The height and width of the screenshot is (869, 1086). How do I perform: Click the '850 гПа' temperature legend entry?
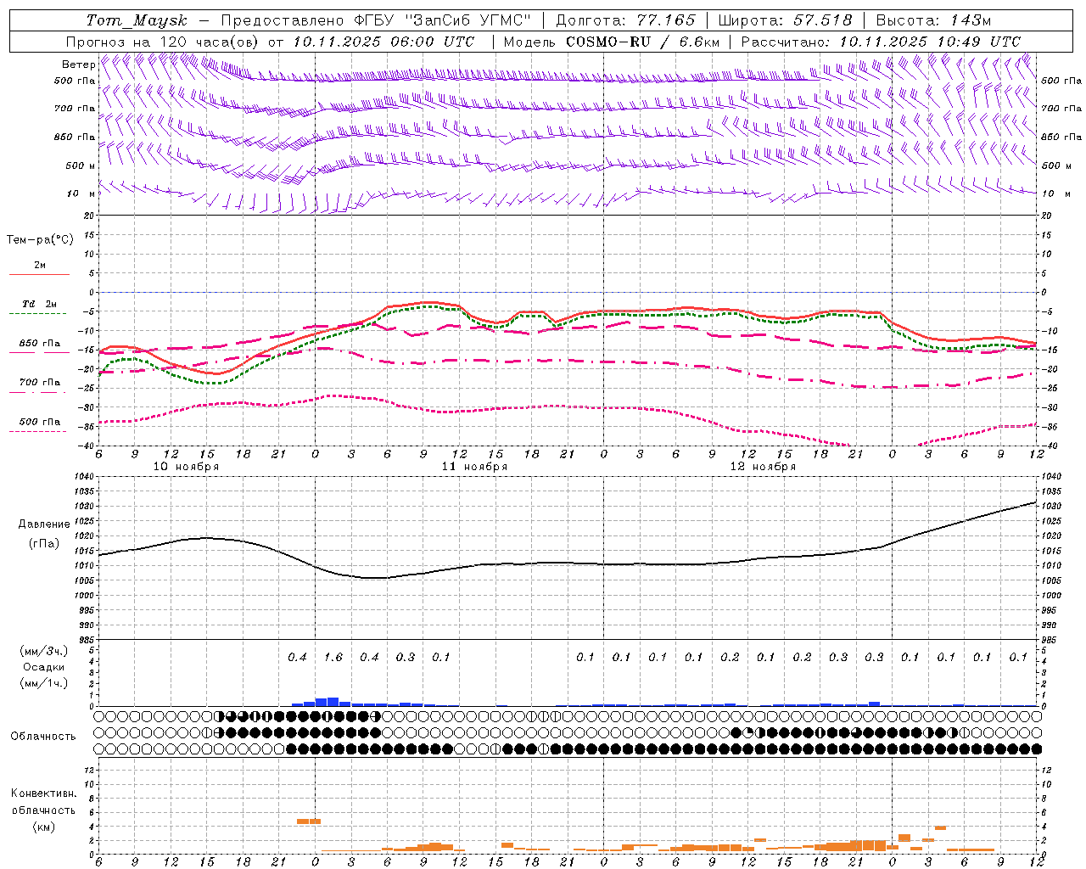point(40,344)
